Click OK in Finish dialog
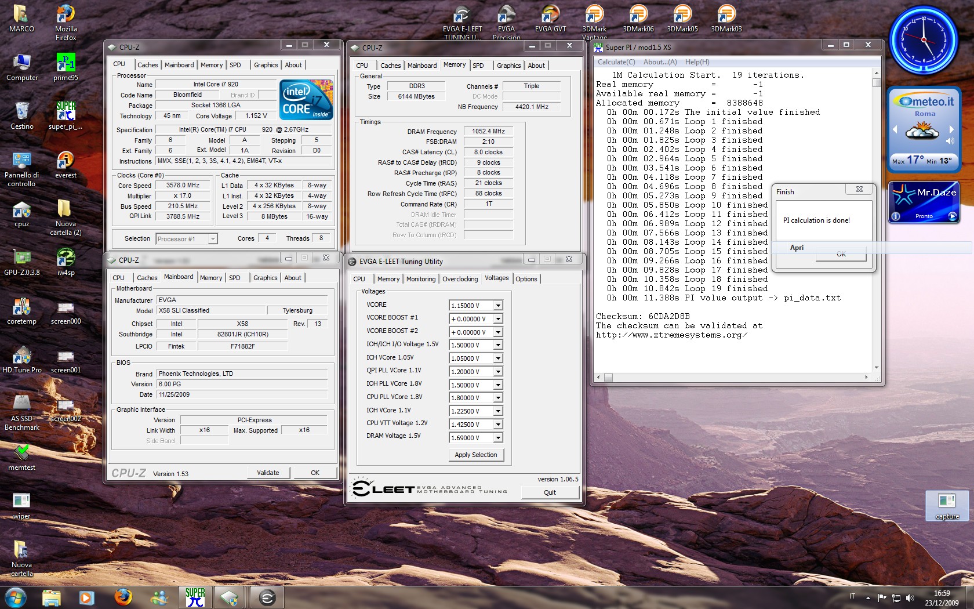Viewport: 974px width, 609px height. pyautogui.click(x=841, y=254)
